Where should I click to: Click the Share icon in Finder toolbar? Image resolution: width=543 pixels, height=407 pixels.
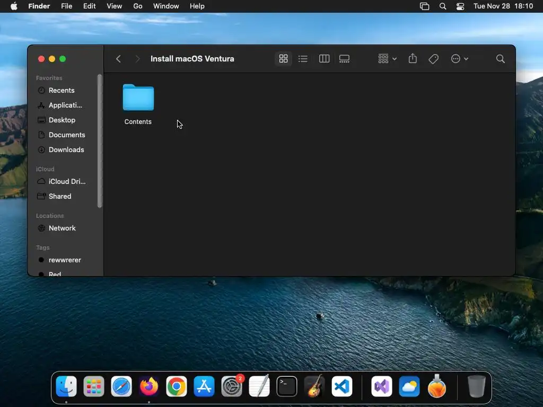413,58
